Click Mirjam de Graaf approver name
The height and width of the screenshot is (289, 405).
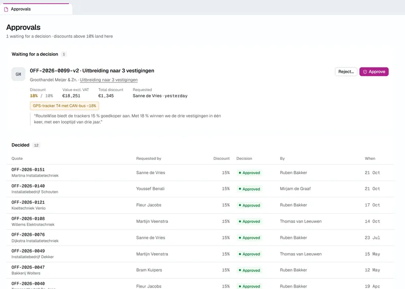point(295,189)
